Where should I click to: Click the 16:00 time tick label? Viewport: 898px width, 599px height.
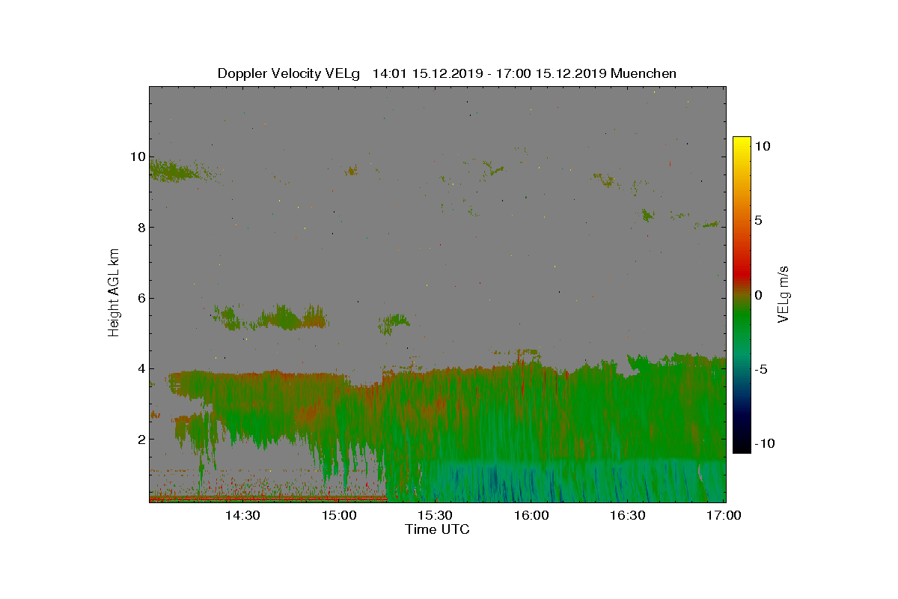[x=532, y=515]
